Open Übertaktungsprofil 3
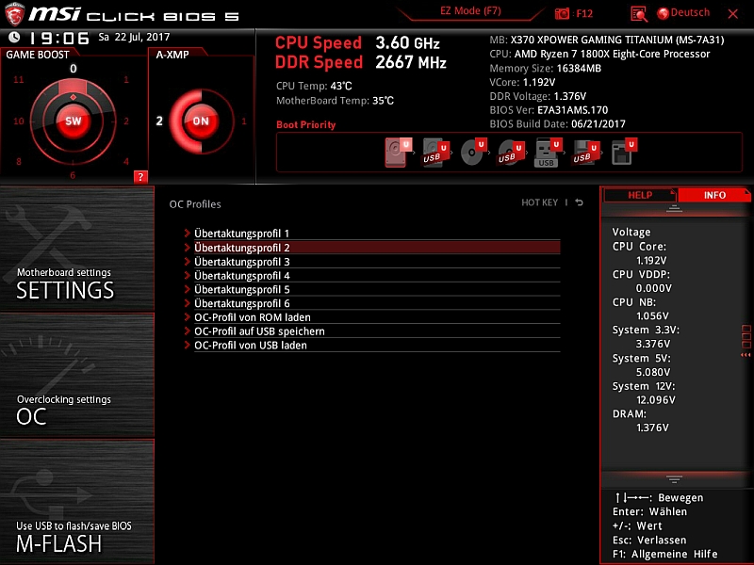This screenshot has height=565, width=754. pyautogui.click(x=377, y=262)
